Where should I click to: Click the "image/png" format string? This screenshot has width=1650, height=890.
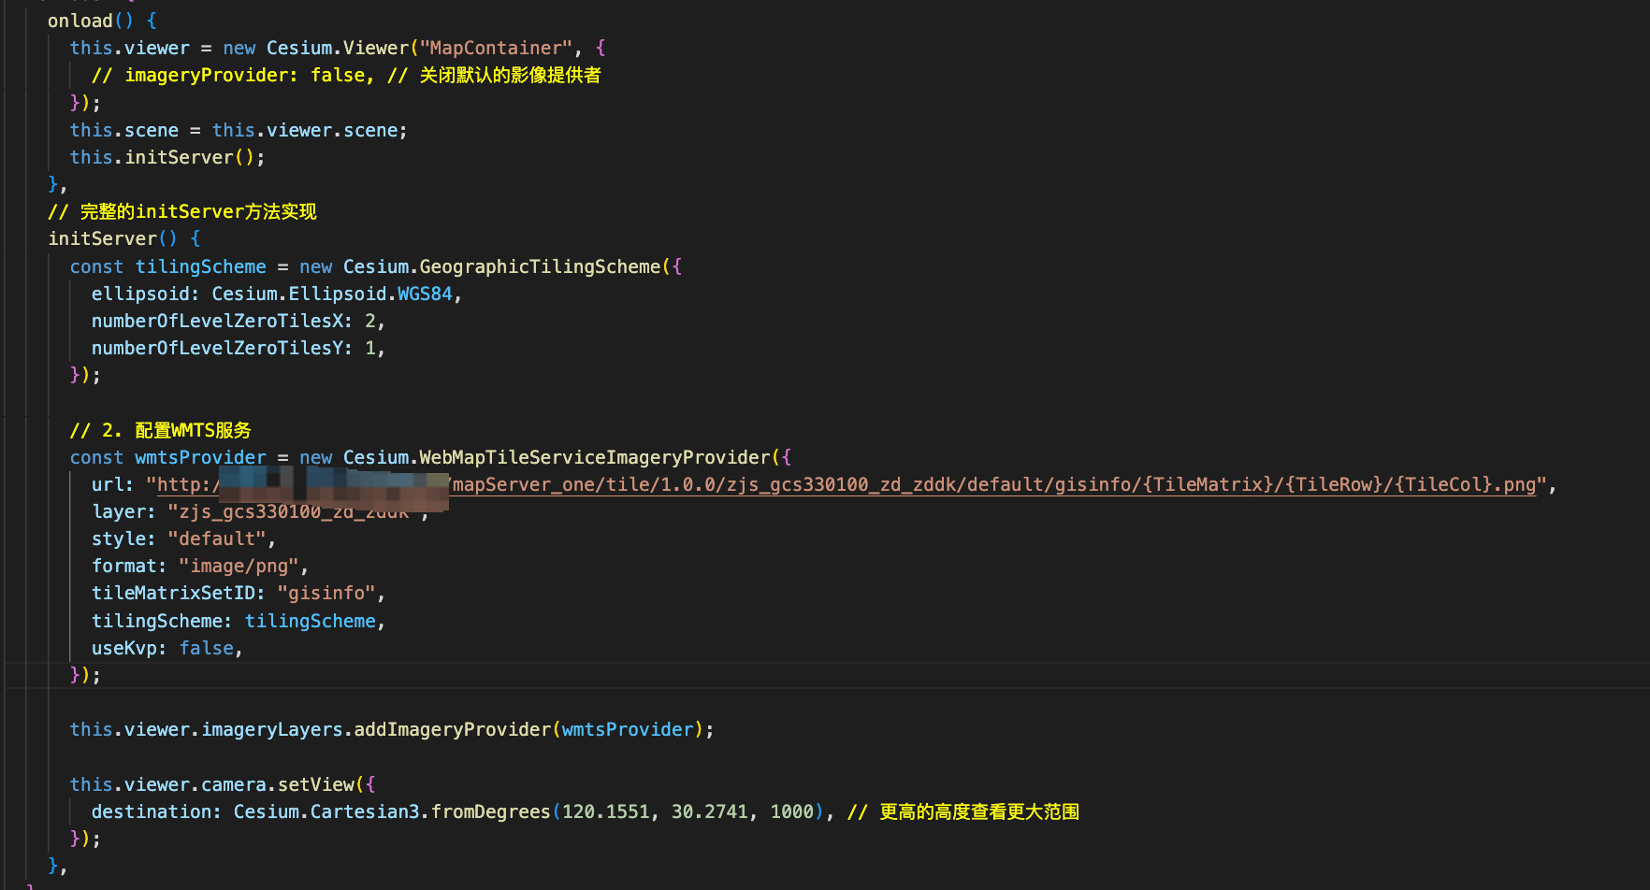point(239,566)
